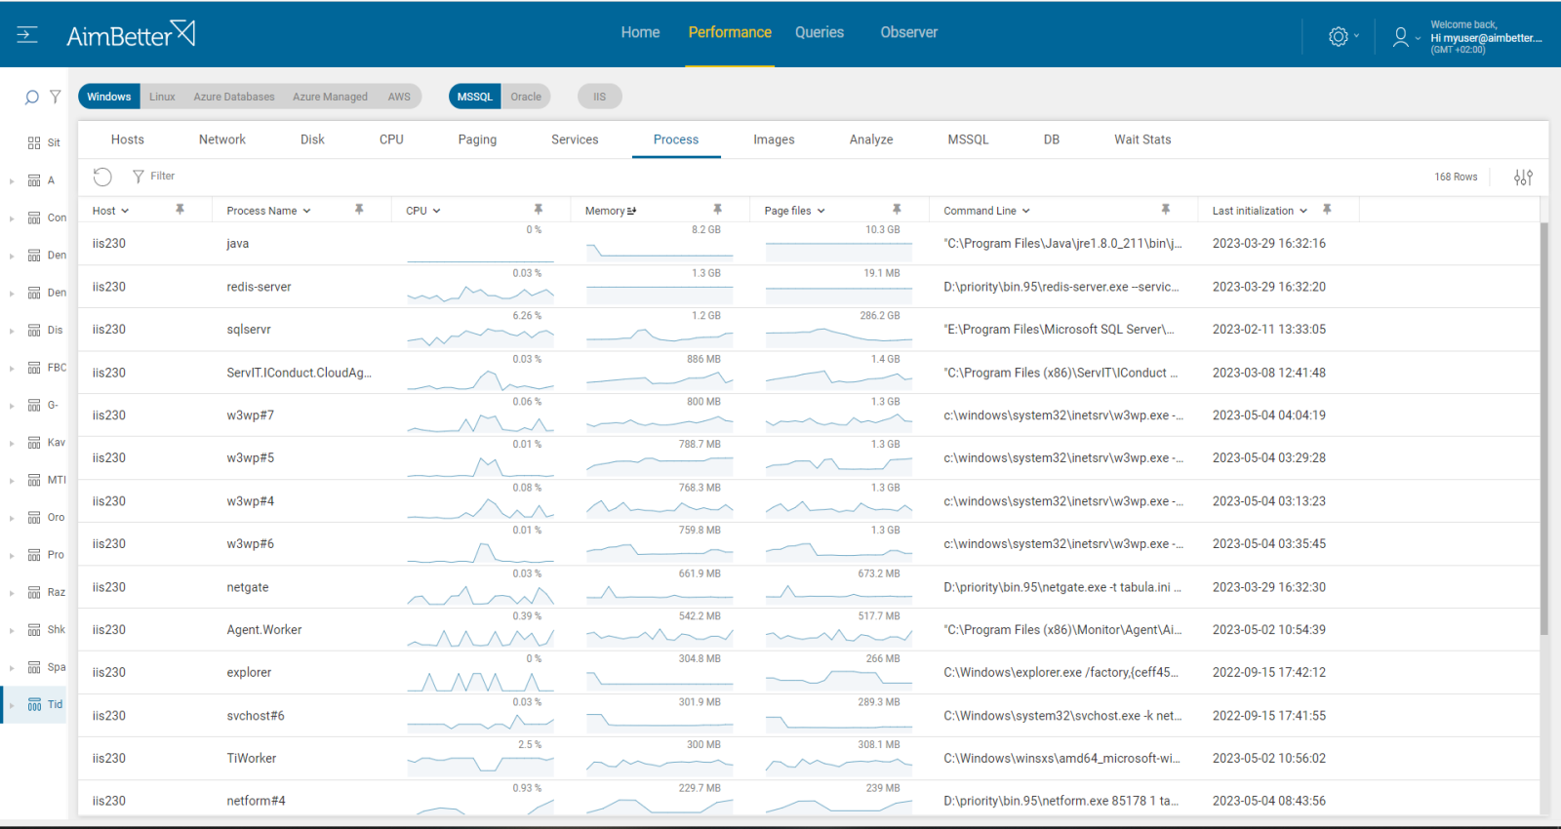Click the Filter button above the table
The image size is (1561, 829).
pyautogui.click(x=154, y=177)
